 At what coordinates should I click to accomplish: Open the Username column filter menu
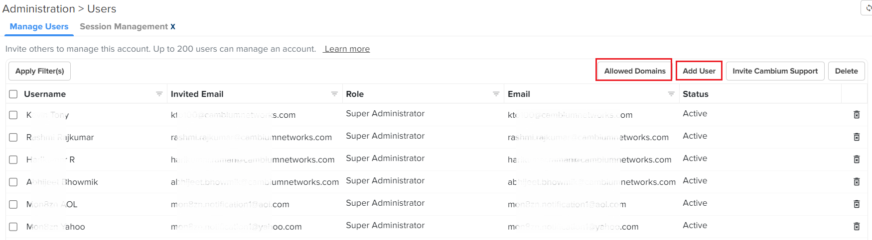point(159,94)
